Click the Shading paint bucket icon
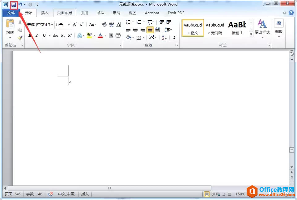The width and height of the screenshot is (297, 200). point(128,38)
